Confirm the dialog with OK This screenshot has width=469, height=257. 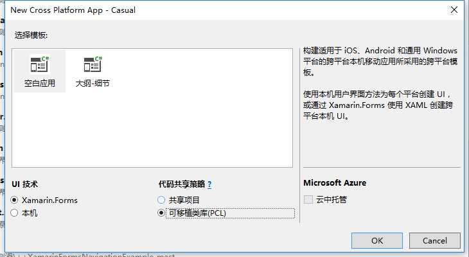377,240
